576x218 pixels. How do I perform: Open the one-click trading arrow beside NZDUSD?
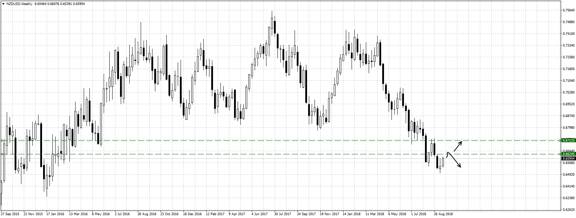coord(3,4)
